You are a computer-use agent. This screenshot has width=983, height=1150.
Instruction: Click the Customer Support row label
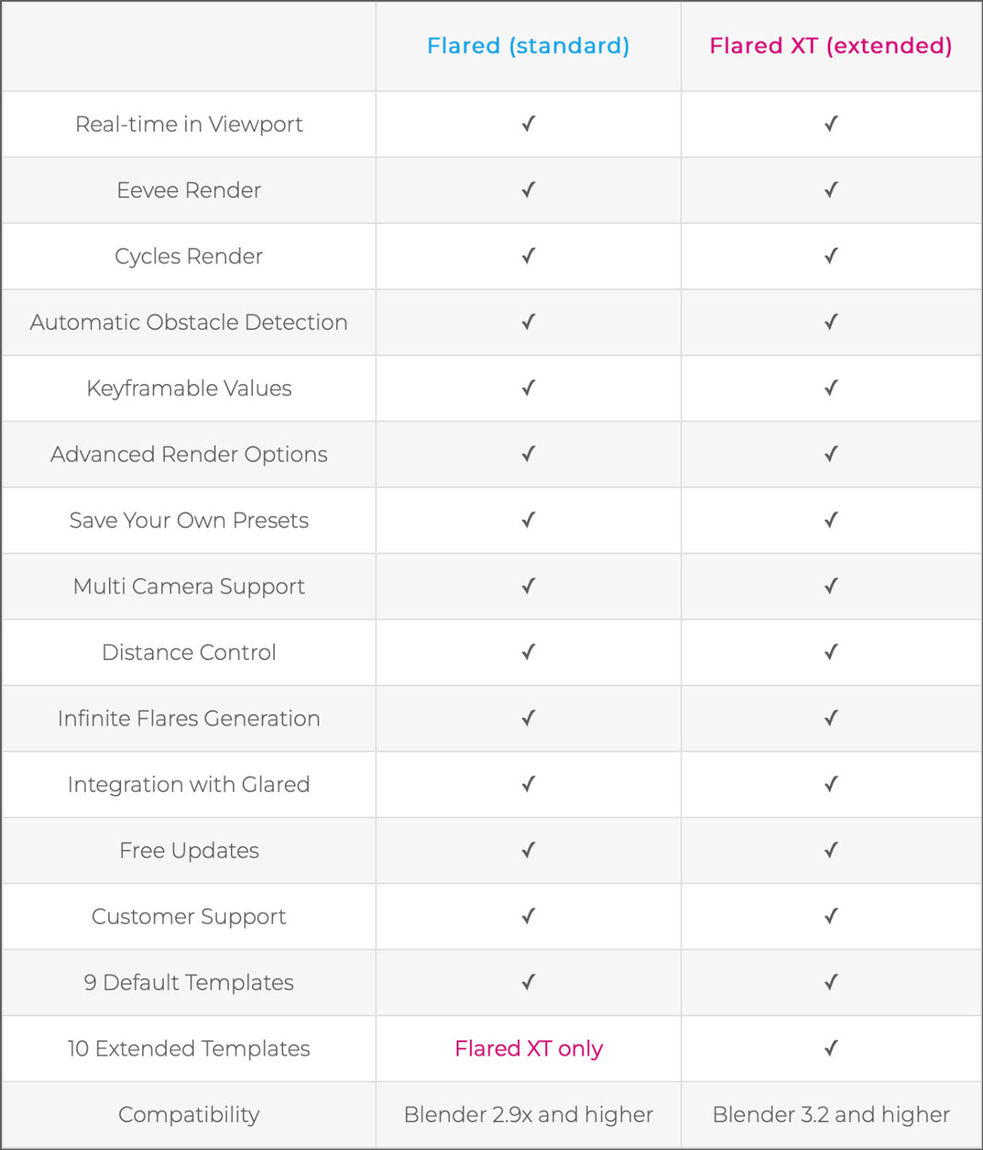188,916
